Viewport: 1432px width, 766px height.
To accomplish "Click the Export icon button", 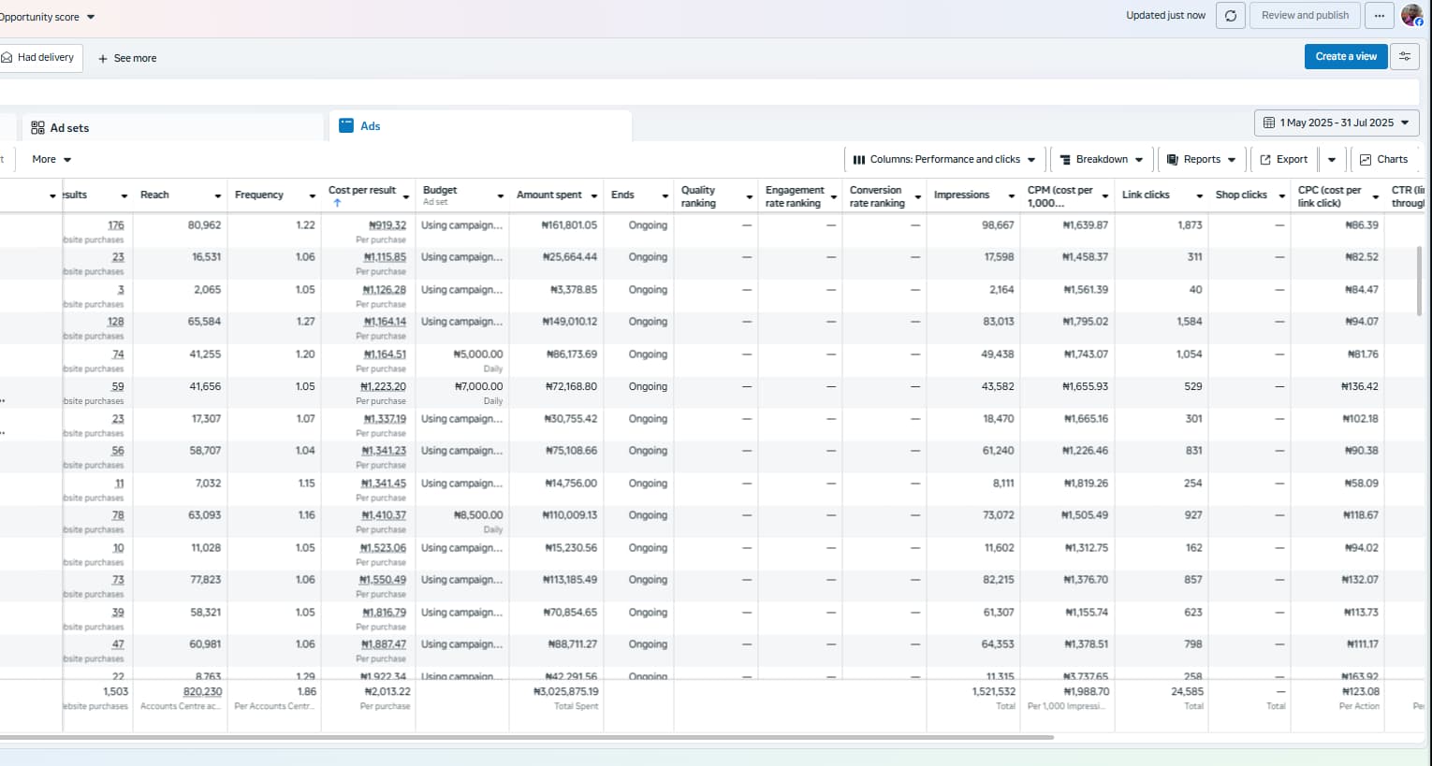I will pos(1265,160).
